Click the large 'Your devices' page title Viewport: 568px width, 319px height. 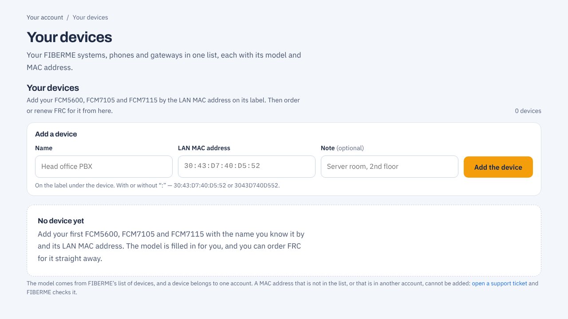(x=69, y=37)
